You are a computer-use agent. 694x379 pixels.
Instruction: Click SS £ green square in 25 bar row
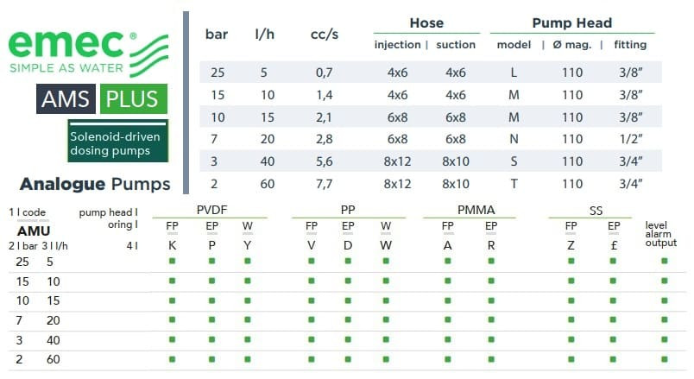coord(615,261)
